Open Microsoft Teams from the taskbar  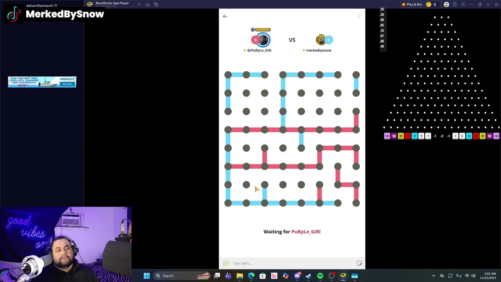tap(228, 276)
